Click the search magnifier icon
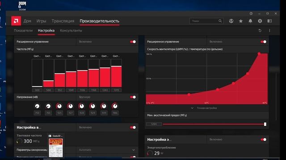 220,21
